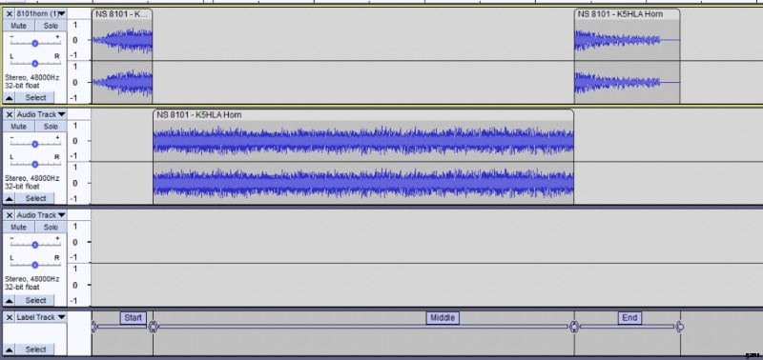This screenshot has height=360, width=763.
Task: Mute the empty third Audio Track
Action: click(x=18, y=228)
